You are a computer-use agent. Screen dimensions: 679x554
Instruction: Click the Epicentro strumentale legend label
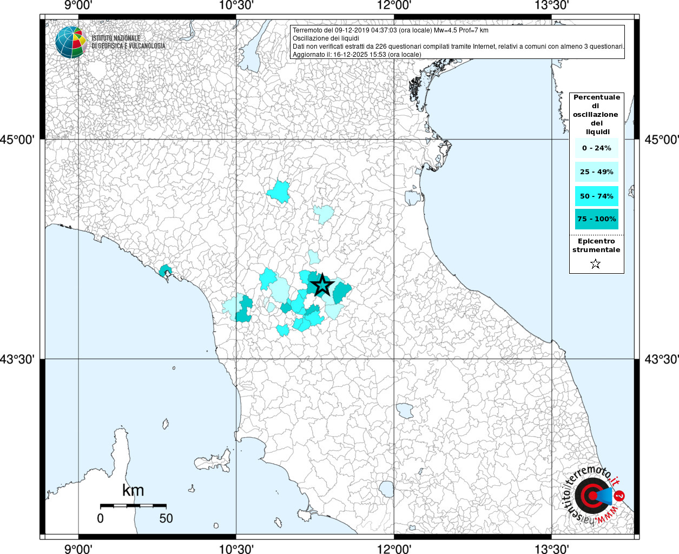(596, 246)
